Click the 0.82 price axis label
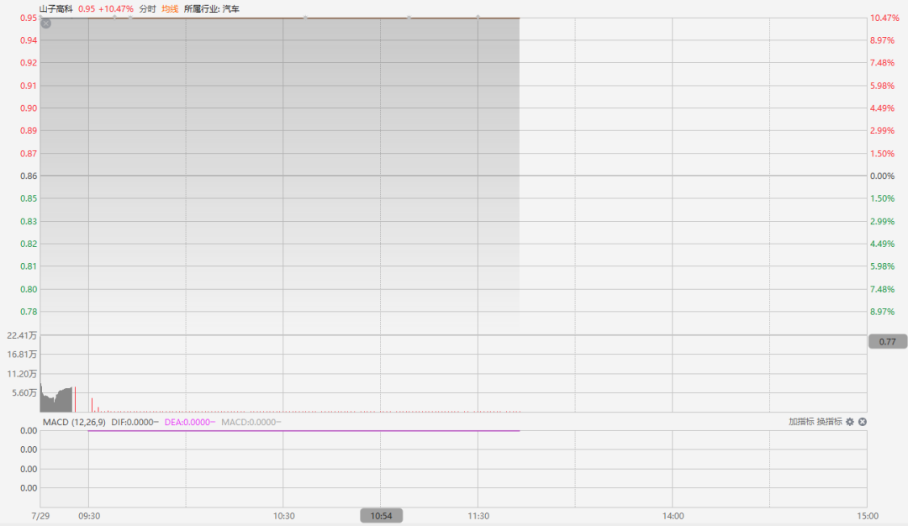 coord(29,244)
